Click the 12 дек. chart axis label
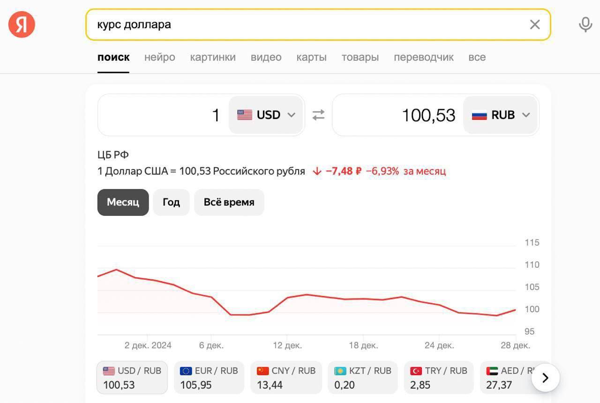Image resolution: width=600 pixels, height=403 pixels. [x=287, y=345]
